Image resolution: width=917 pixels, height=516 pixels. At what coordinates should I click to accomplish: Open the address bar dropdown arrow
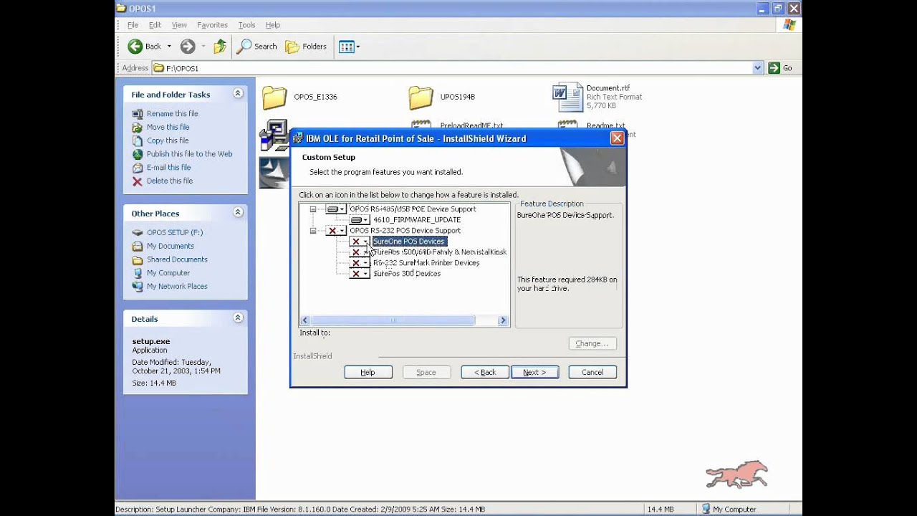(x=758, y=68)
